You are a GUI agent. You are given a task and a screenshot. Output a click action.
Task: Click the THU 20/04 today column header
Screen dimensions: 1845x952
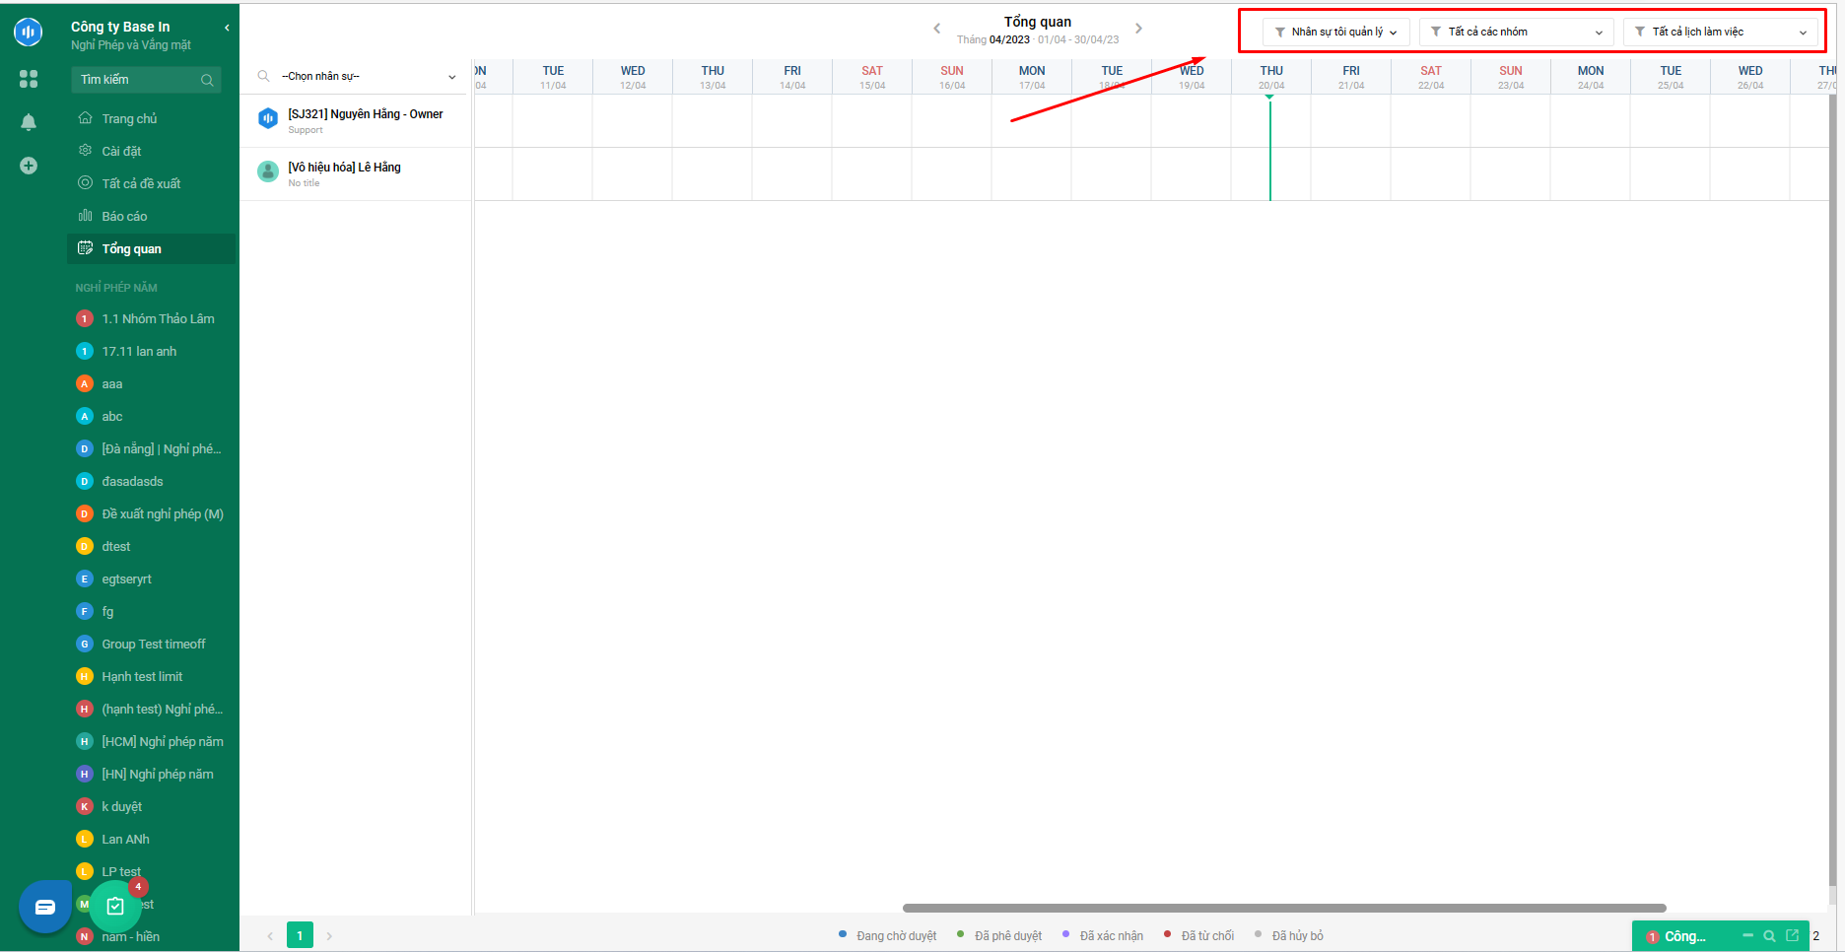click(1271, 77)
